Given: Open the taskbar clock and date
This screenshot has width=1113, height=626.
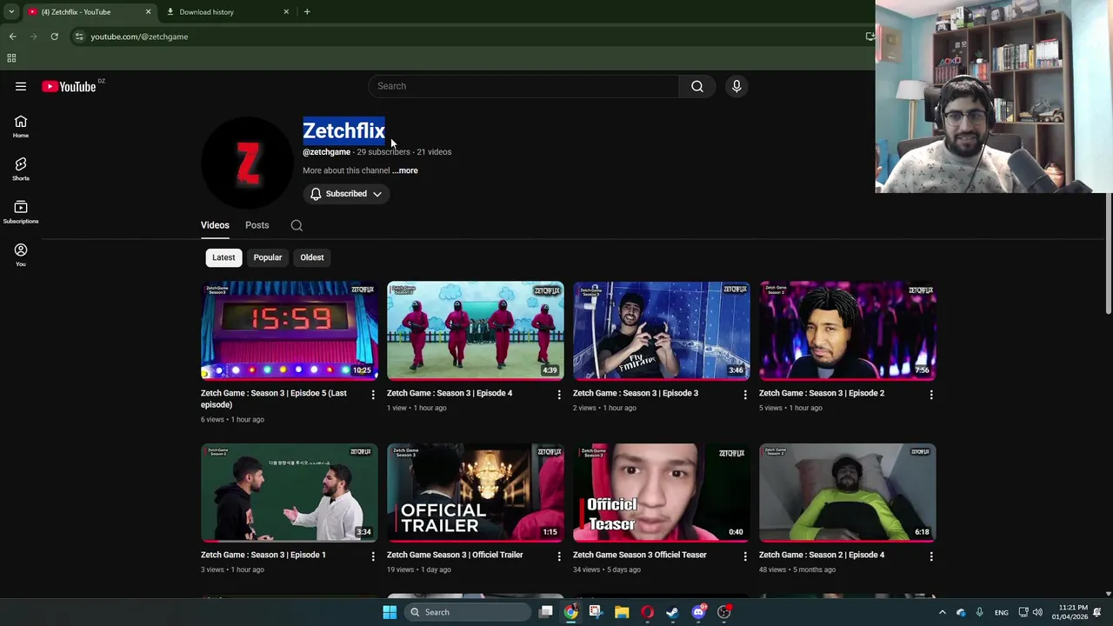Looking at the screenshot, I should [x=1070, y=612].
